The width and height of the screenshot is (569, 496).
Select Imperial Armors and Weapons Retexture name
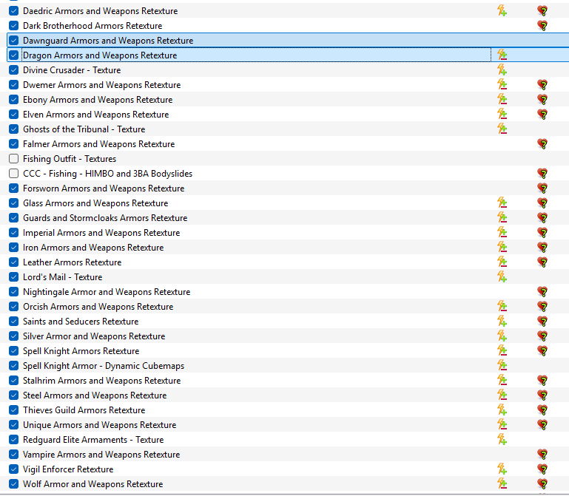(x=101, y=233)
